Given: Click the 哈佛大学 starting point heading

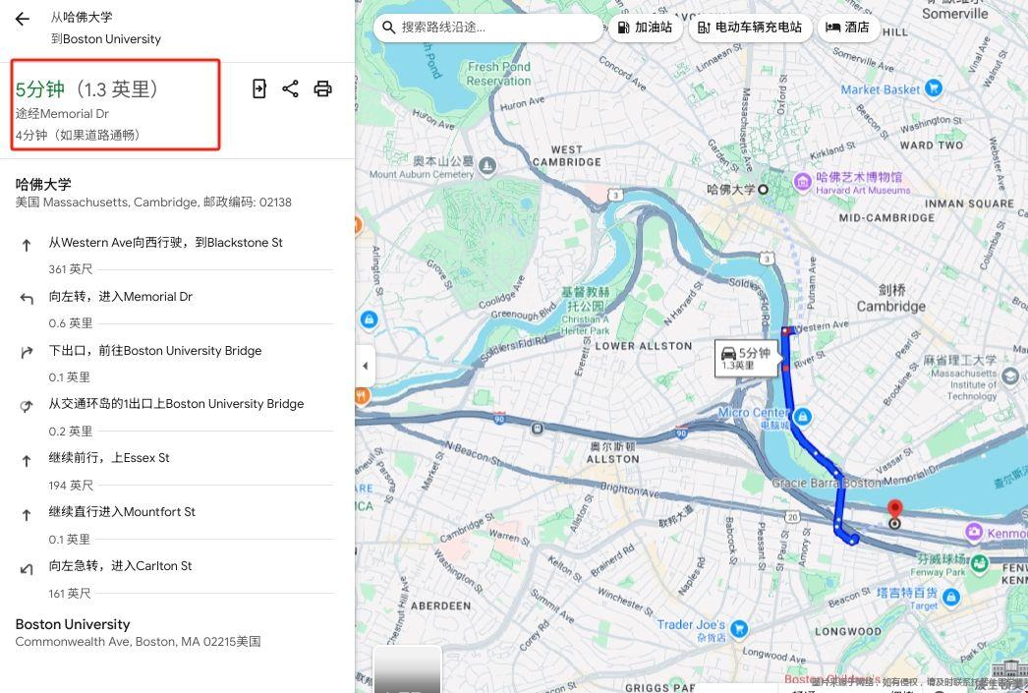Looking at the screenshot, I should [x=43, y=184].
